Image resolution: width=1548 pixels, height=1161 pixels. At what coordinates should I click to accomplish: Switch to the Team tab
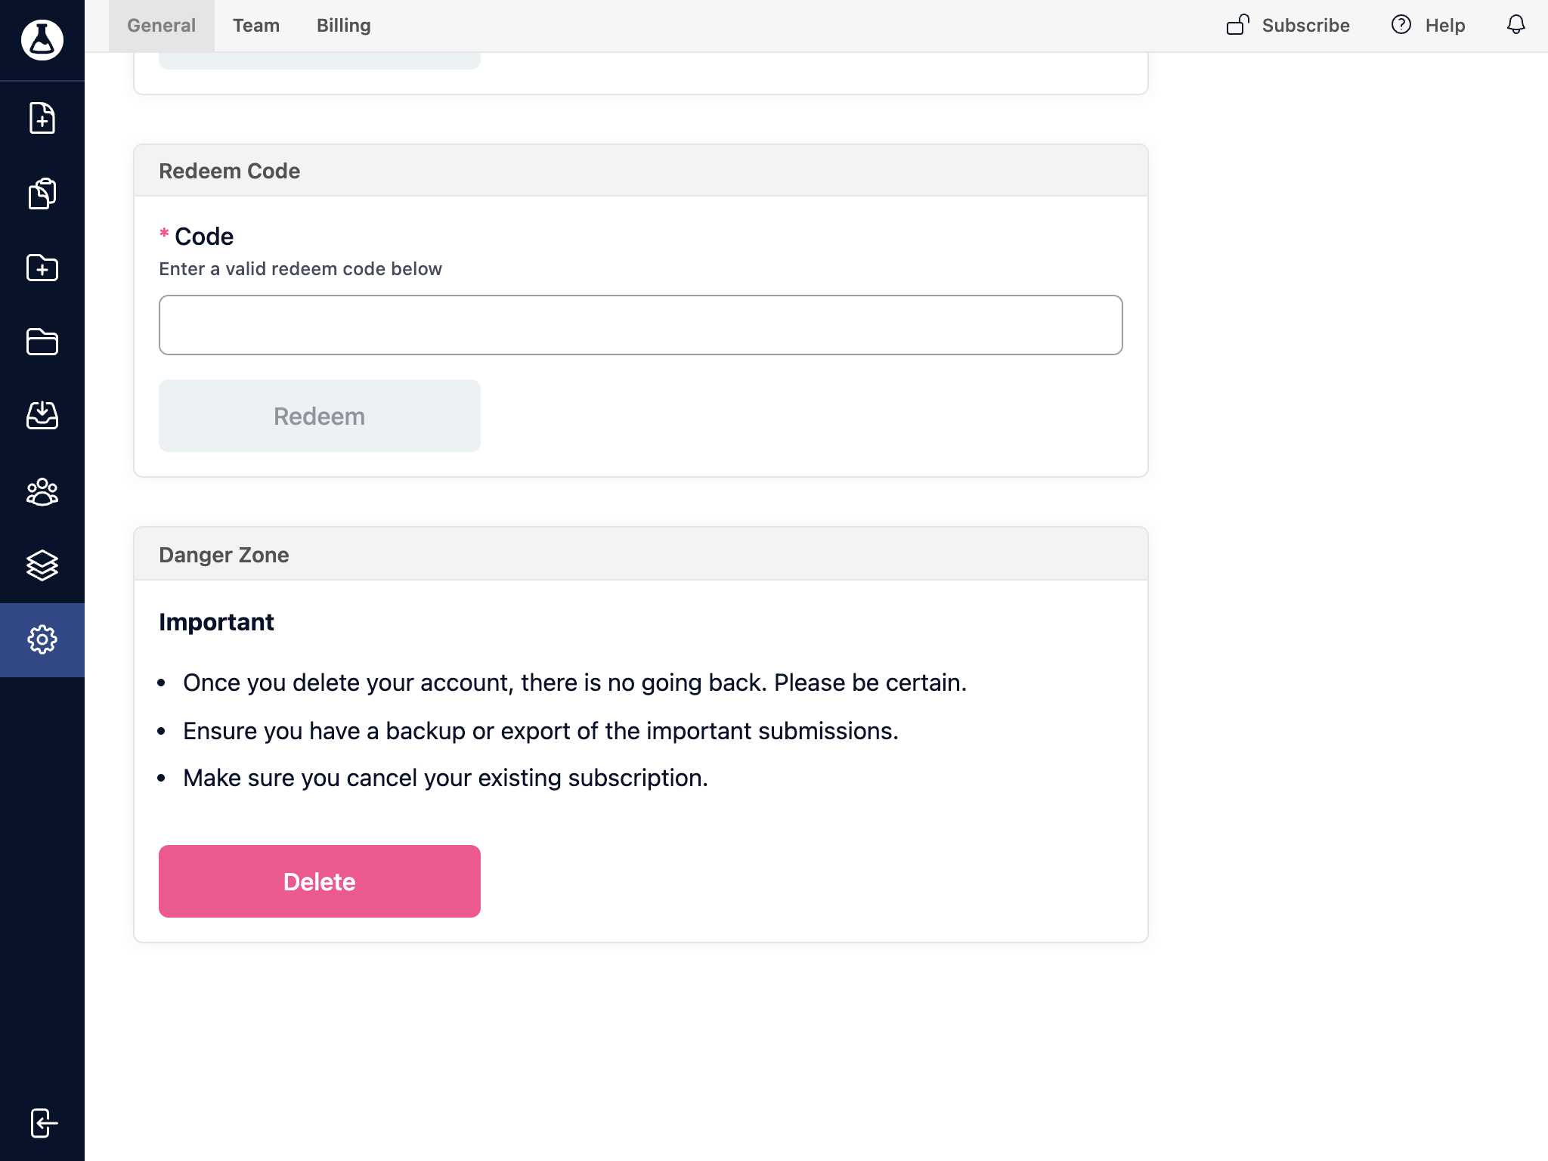(x=256, y=26)
